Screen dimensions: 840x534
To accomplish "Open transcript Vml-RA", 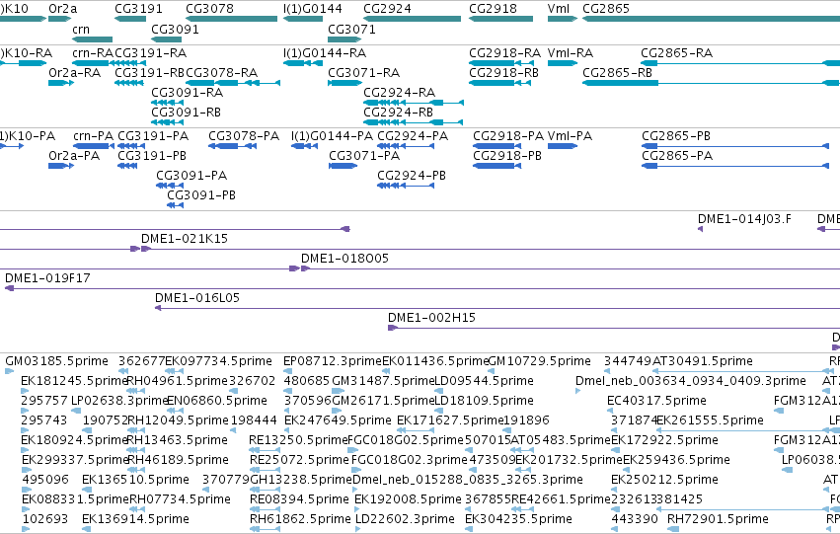I will pos(571,53).
